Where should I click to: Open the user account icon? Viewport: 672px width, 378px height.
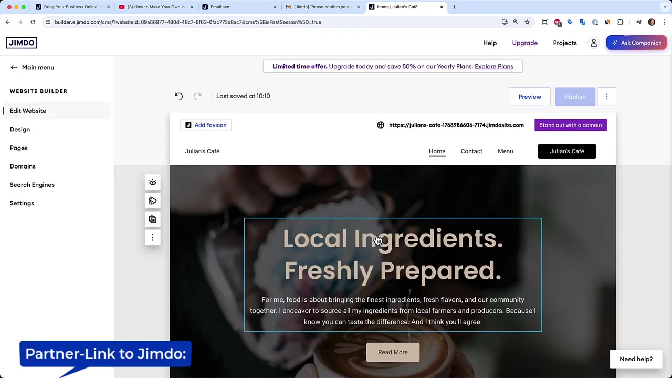[x=594, y=43]
